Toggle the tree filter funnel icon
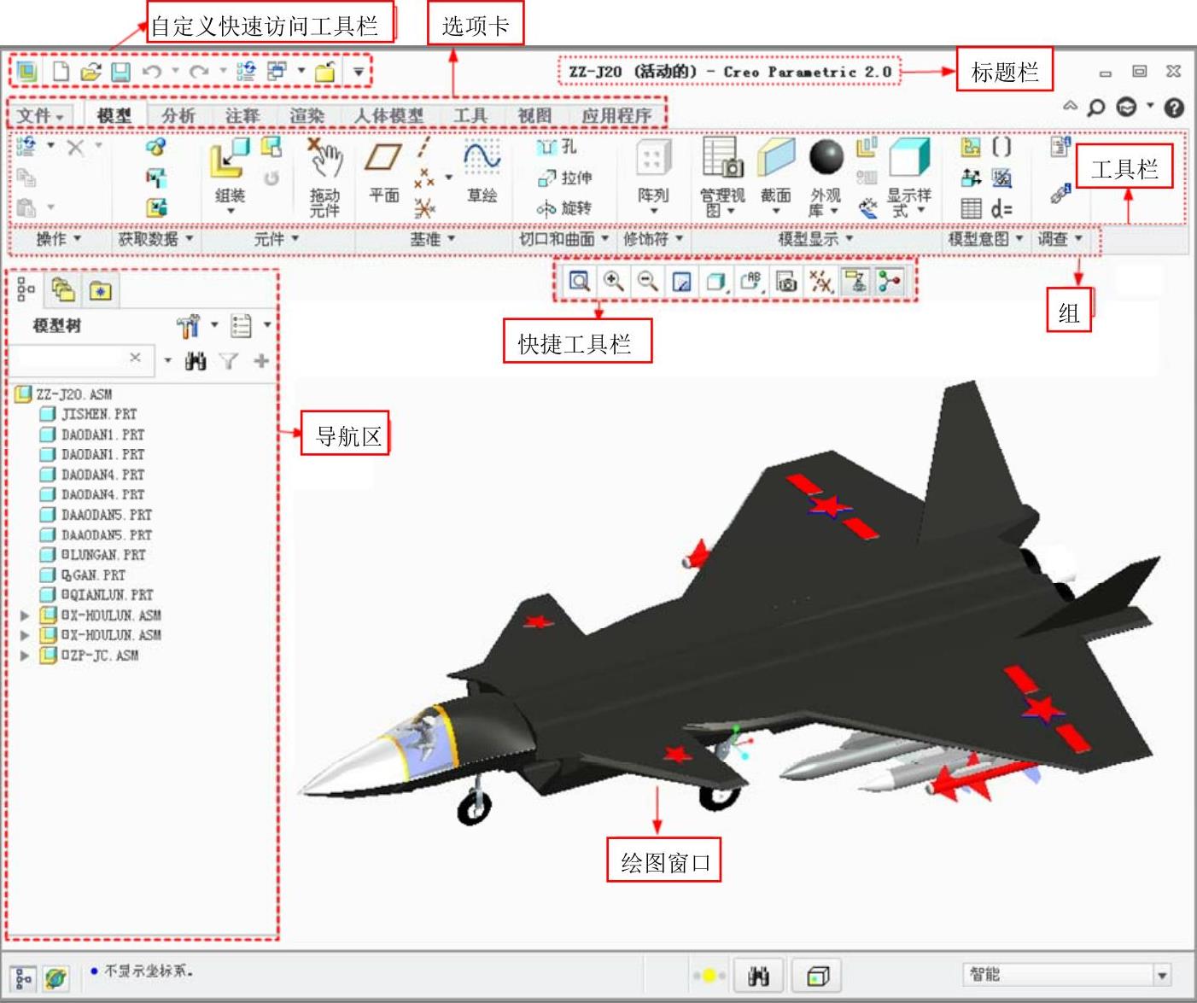Viewport: 1197px width, 1003px height. pyautogui.click(x=228, y=361)
